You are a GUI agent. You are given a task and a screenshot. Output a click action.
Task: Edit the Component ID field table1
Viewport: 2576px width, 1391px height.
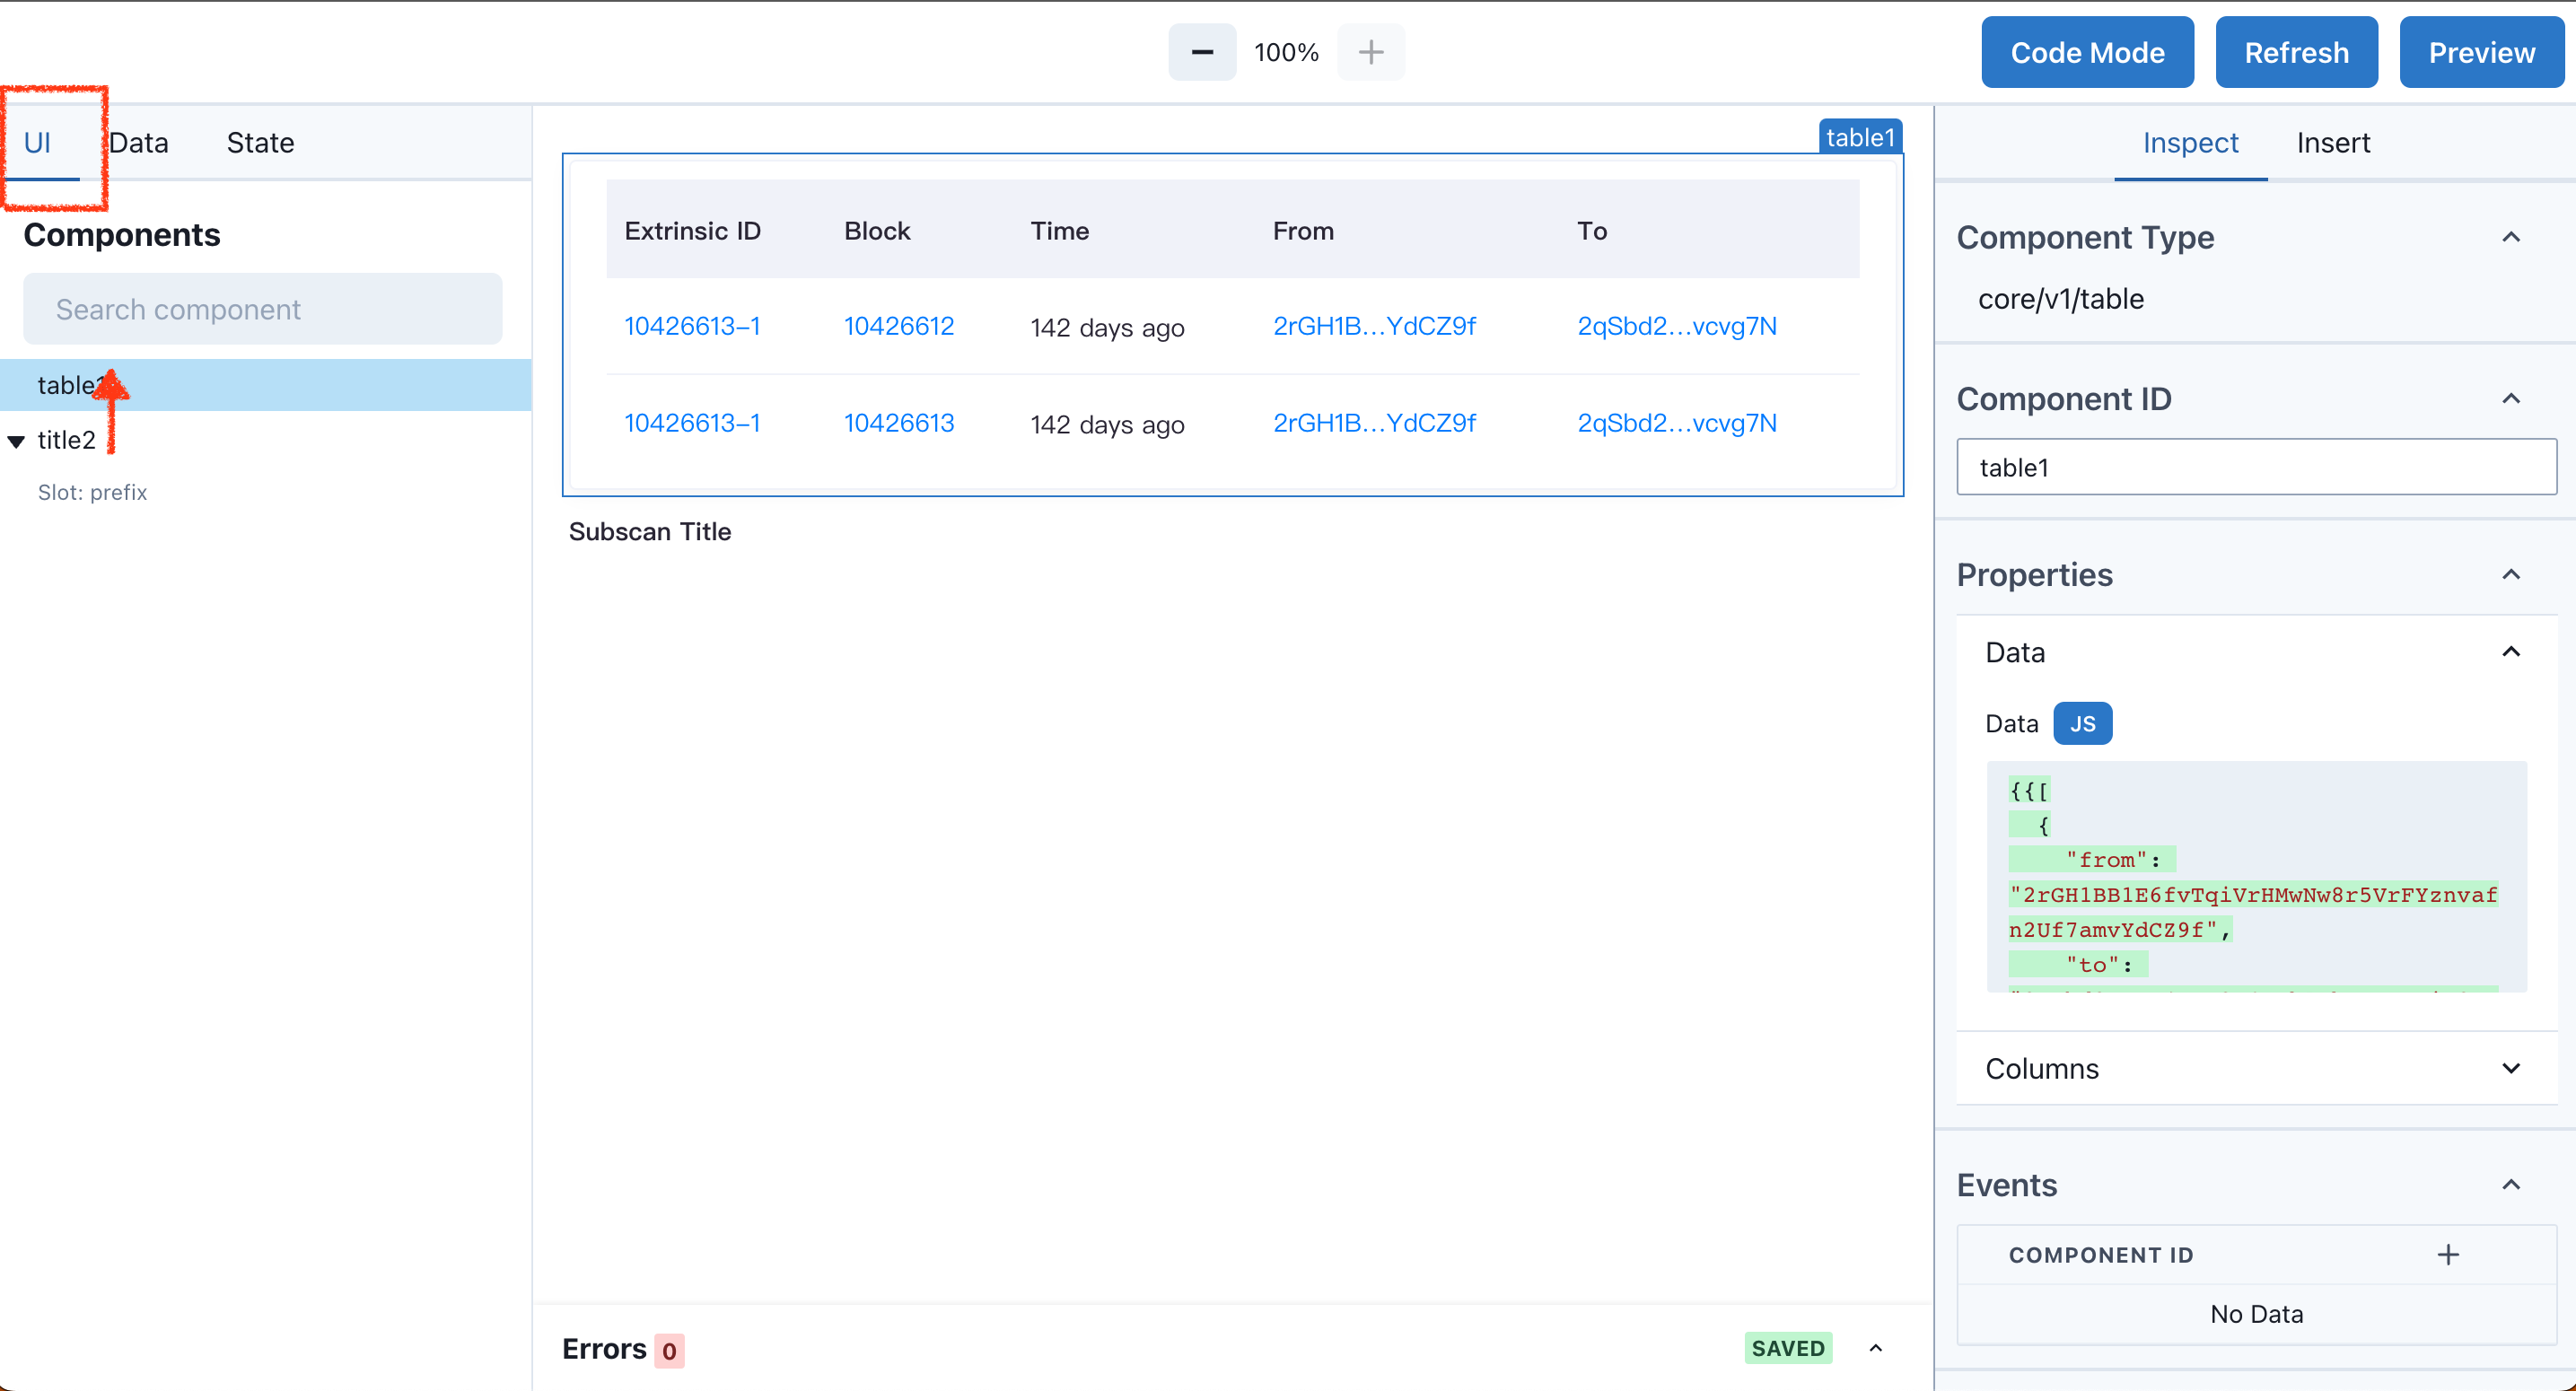pos(2256,467)
